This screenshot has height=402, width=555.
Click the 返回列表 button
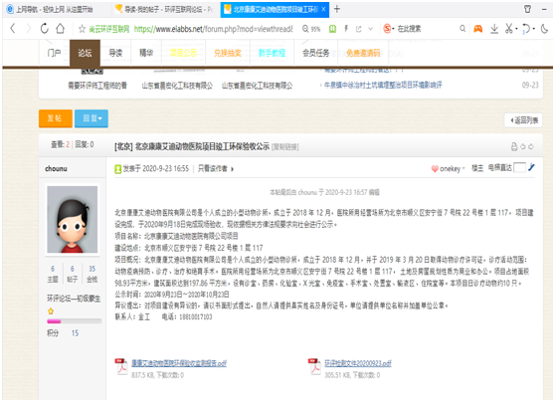pyautogui.click(x=523, y=120)
